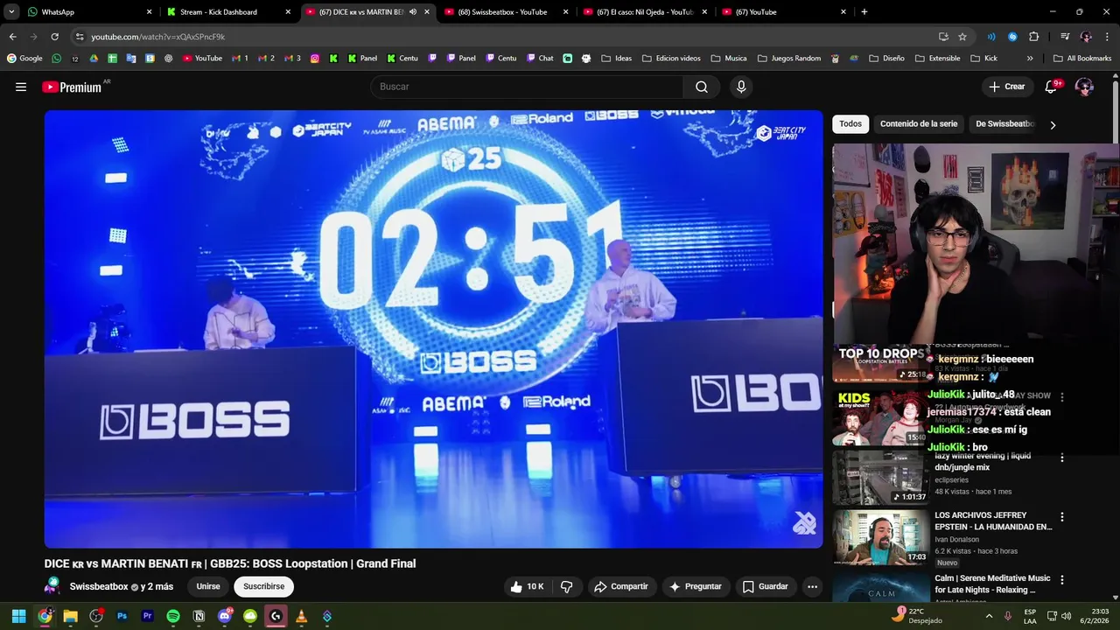
Task: Open the Windows Start menu
Action: 18,616
